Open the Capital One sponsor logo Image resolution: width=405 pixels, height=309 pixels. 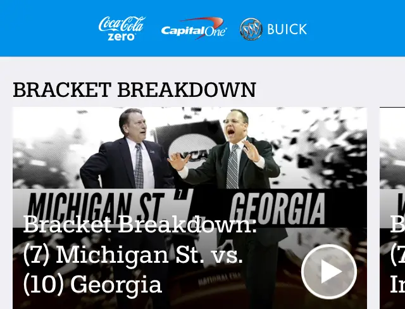[194, 28]
